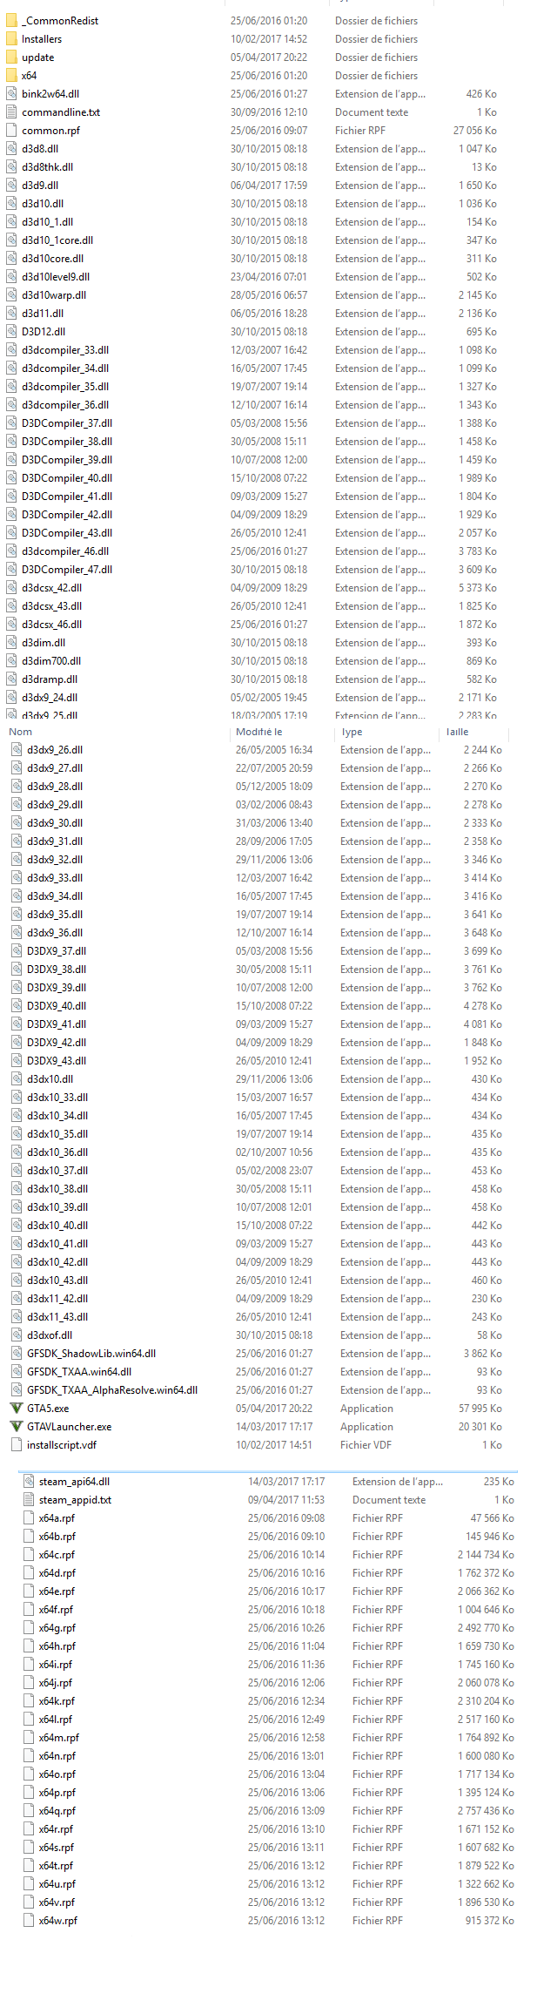
Task: Click the bink2w64.dll file icon
Action: pyautogui.click(x=11, y=93)
